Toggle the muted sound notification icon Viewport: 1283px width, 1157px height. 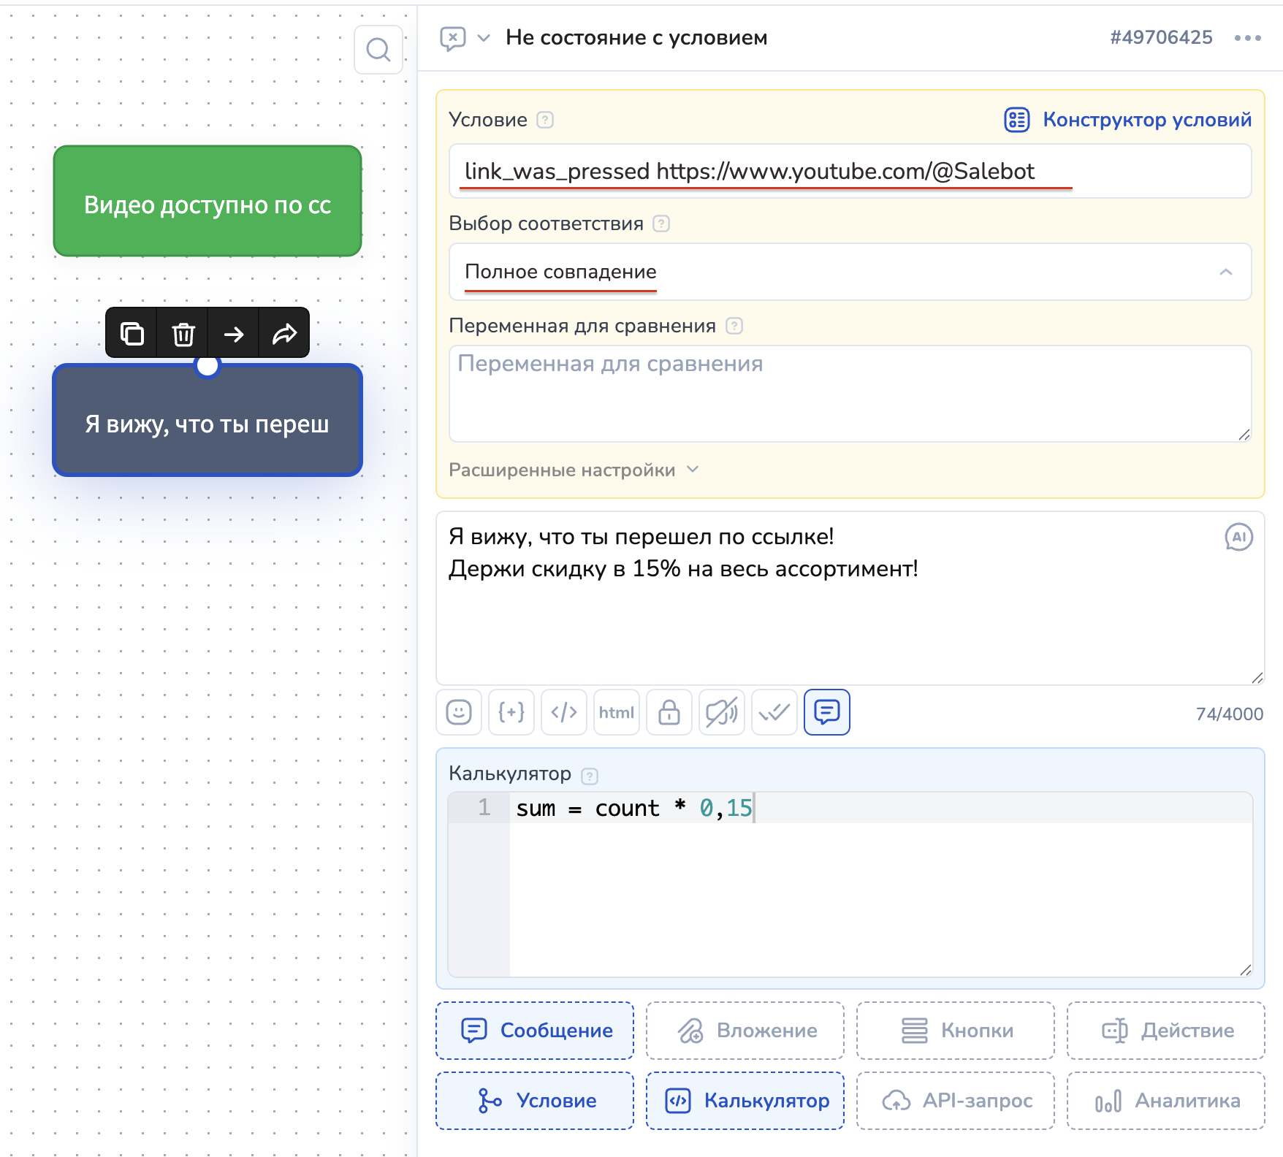pos(722,712)
